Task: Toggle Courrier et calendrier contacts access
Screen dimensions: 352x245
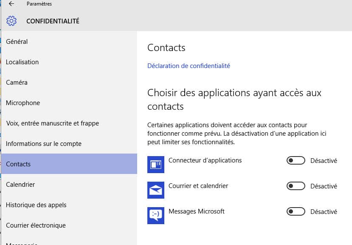Action: tap(296, 186)
